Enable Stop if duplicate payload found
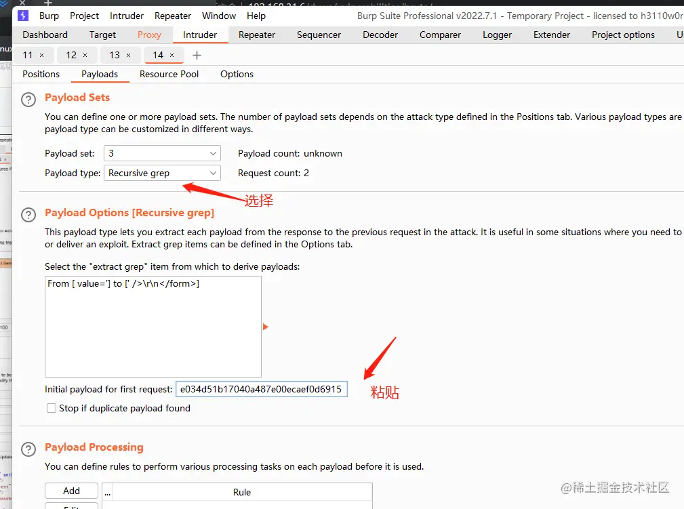The width and height of the screenshot is (684, 509). tap(52, 408)
